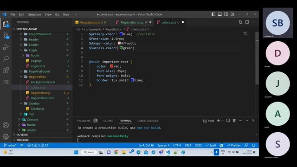Click the blue swatch on $primary-color line
Image resolution: width=297 pixels, height=167 pixels.
(x=121, y=34)
